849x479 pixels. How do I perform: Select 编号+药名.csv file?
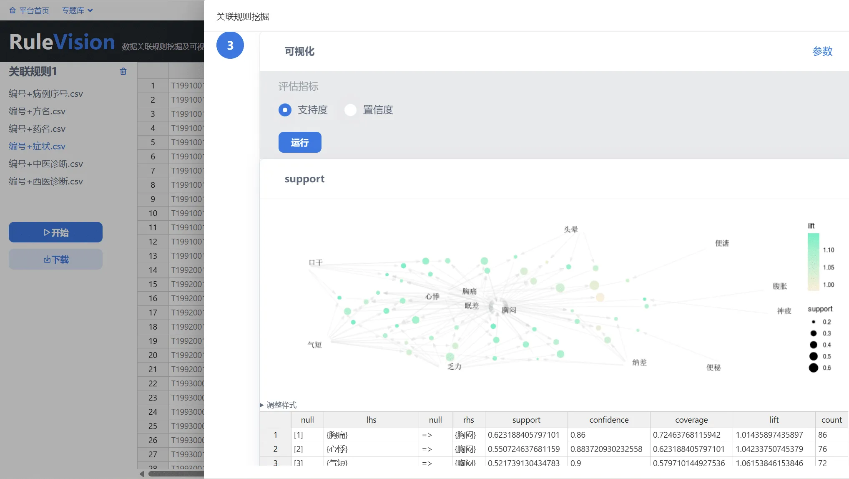click(x=37, y=129)
